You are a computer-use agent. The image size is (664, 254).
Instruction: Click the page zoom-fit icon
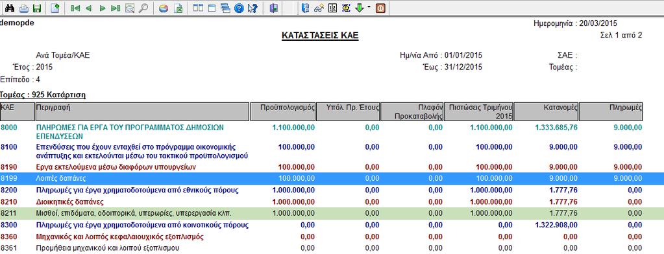pyautogui.click(x=130, y=8)
